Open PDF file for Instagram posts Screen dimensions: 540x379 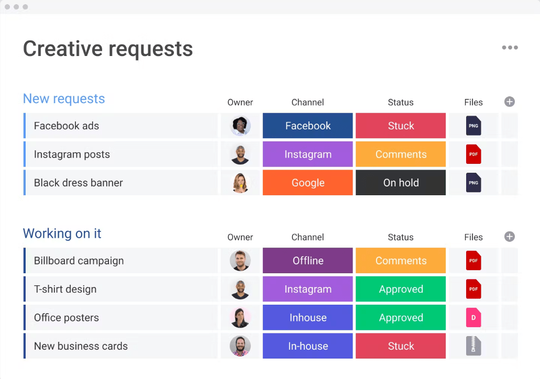click(x=473, y=154)
